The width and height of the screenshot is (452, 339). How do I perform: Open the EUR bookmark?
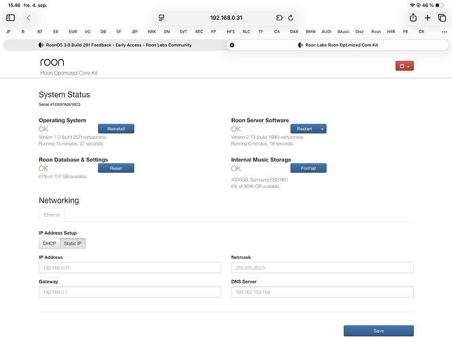click(x=73, y=32)
